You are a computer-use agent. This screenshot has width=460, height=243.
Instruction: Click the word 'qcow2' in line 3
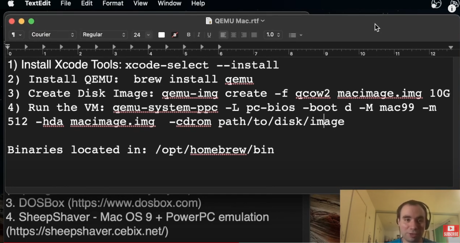click(x=313, y=94)
